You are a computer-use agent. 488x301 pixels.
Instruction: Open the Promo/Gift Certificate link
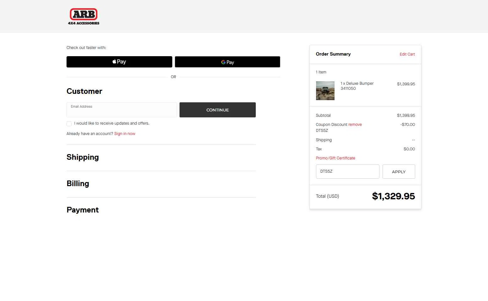pyautogui.click(x=335, y=158)
